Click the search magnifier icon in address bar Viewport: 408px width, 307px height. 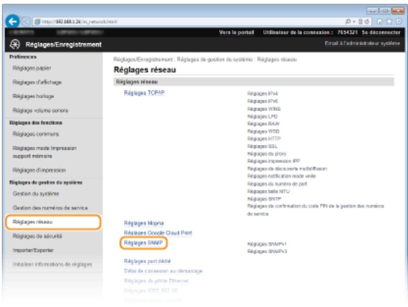(x=348, y=22)
